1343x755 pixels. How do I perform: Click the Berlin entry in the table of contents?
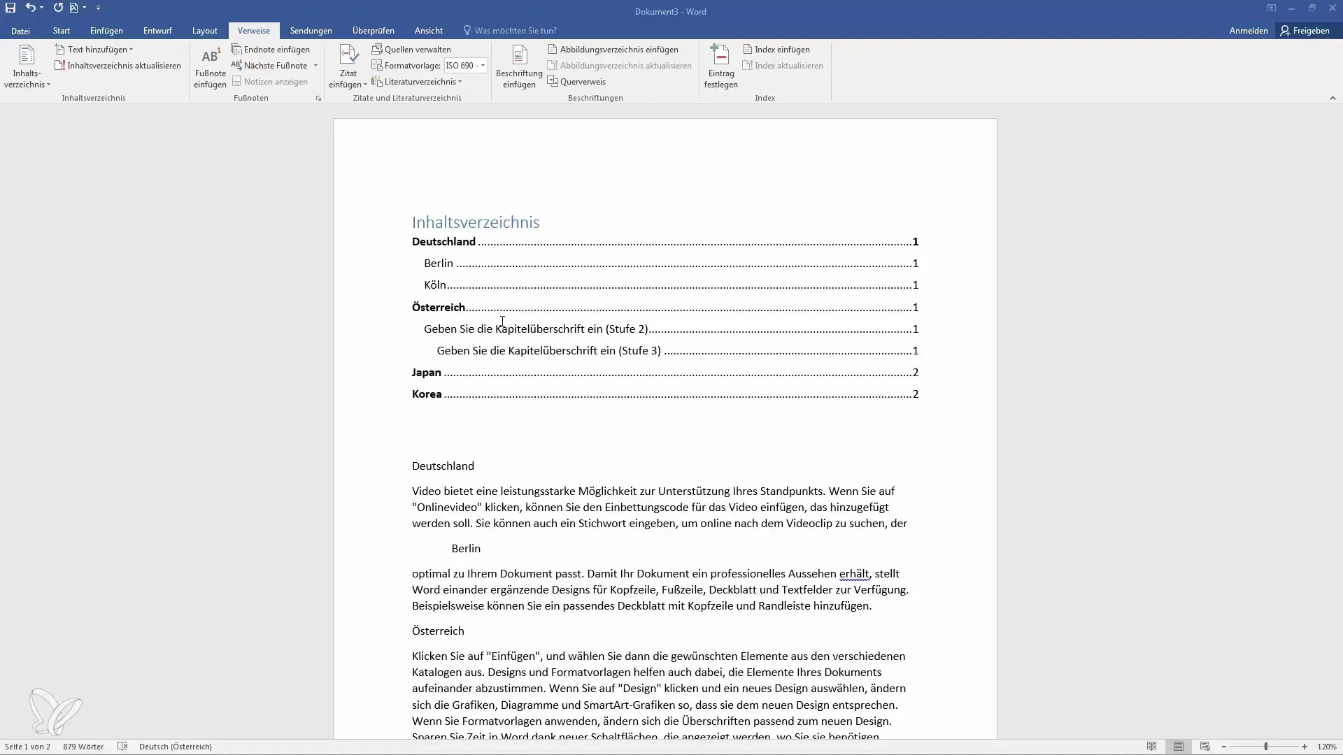click(671, 264)
